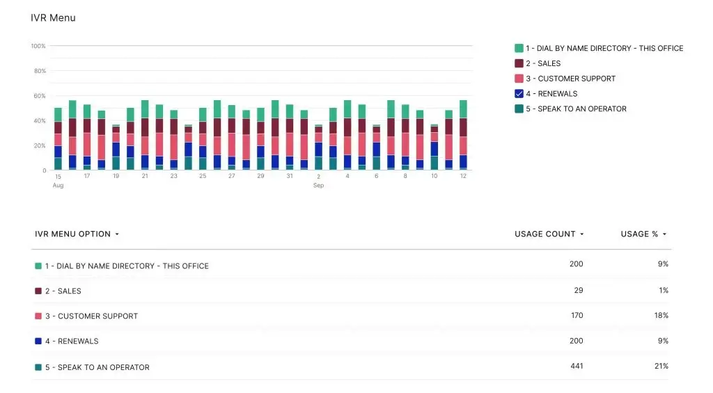This screenshot has width=713, height=393.
Task: Click the teal swatch in Speak To An Operator row
Action: pyautogui.click(x=38, y=367)
